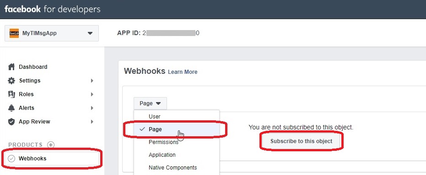Expand the Roles submenu arrow
Viewport: 426px width, 175px height.
pos(92,94)
